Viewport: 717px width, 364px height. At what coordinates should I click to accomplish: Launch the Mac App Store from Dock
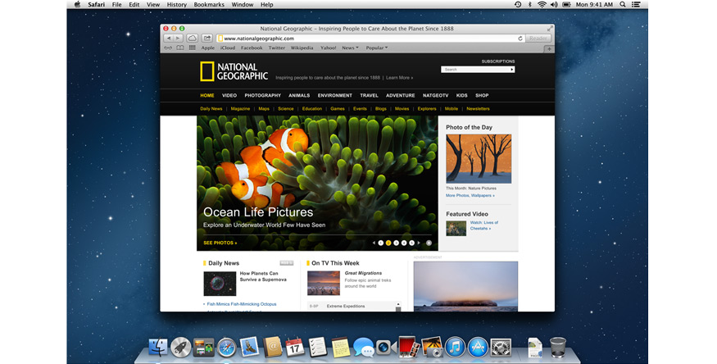[x=478, y=348]
